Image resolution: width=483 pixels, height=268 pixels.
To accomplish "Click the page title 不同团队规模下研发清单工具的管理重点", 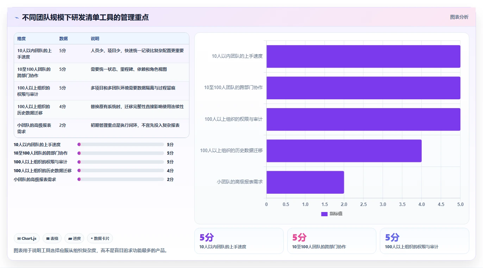I will 85,17.
